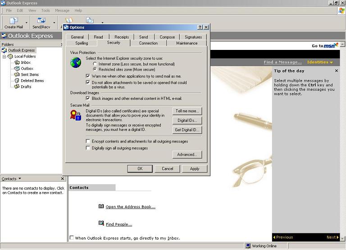The image size is (346, 250).
Task: Open the Message menu
Action: click(x=62, y=10)
